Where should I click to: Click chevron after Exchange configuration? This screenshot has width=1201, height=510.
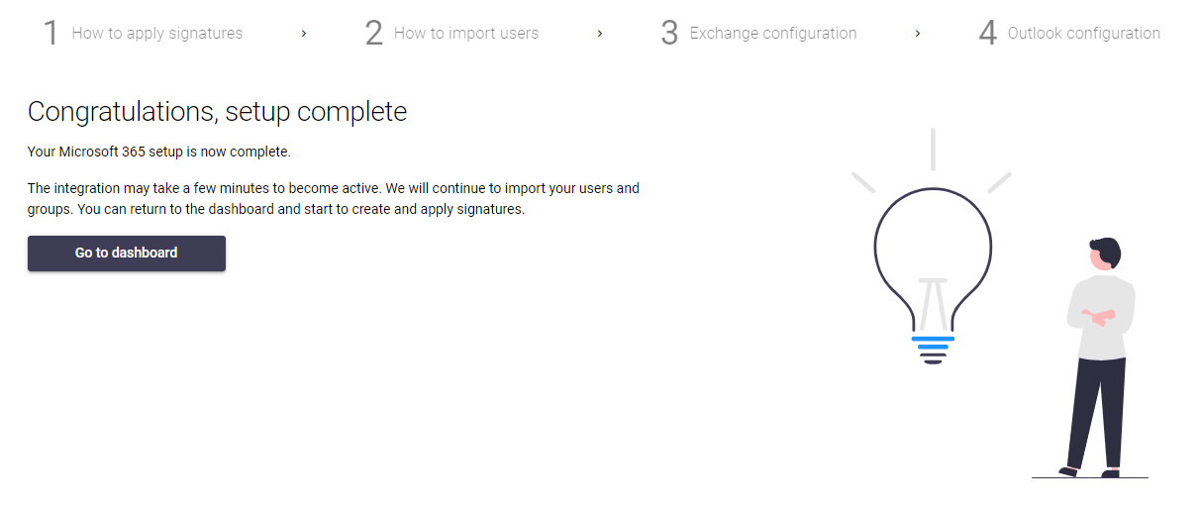click(918, 34)
